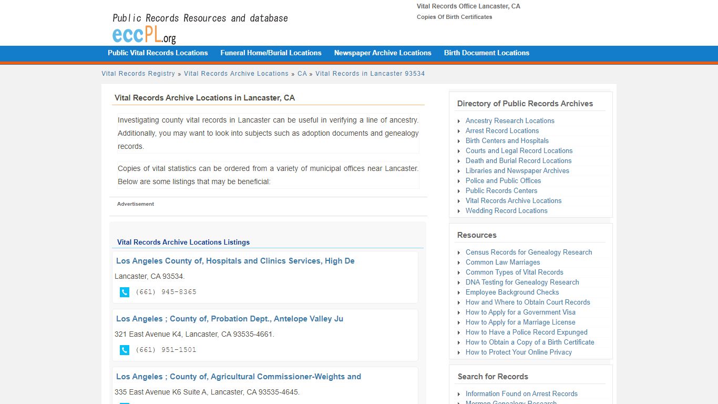Open Libraries and Newspaper Archives link
This screenshot has height=404, width=718.
517,170
